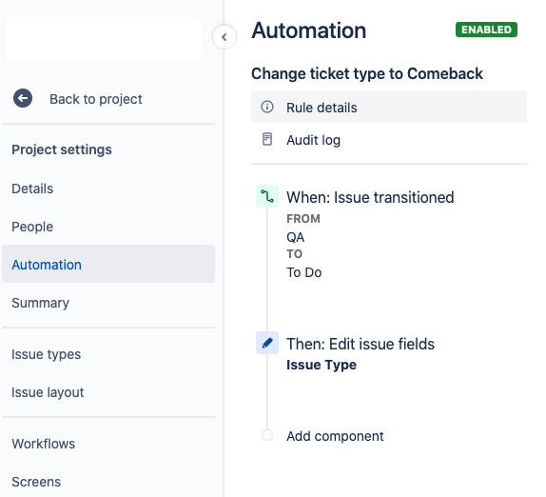Collapse the sidebar with the chevron button
This screenshot has height=497, width=546.
224,37
